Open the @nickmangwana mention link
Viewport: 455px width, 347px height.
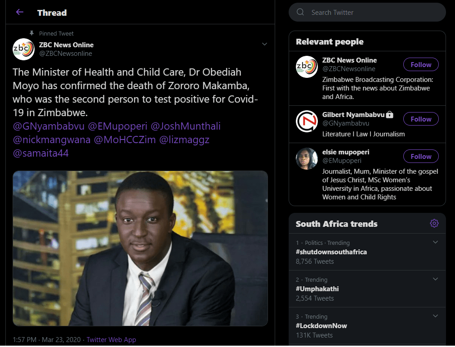(x=52, y=140)
